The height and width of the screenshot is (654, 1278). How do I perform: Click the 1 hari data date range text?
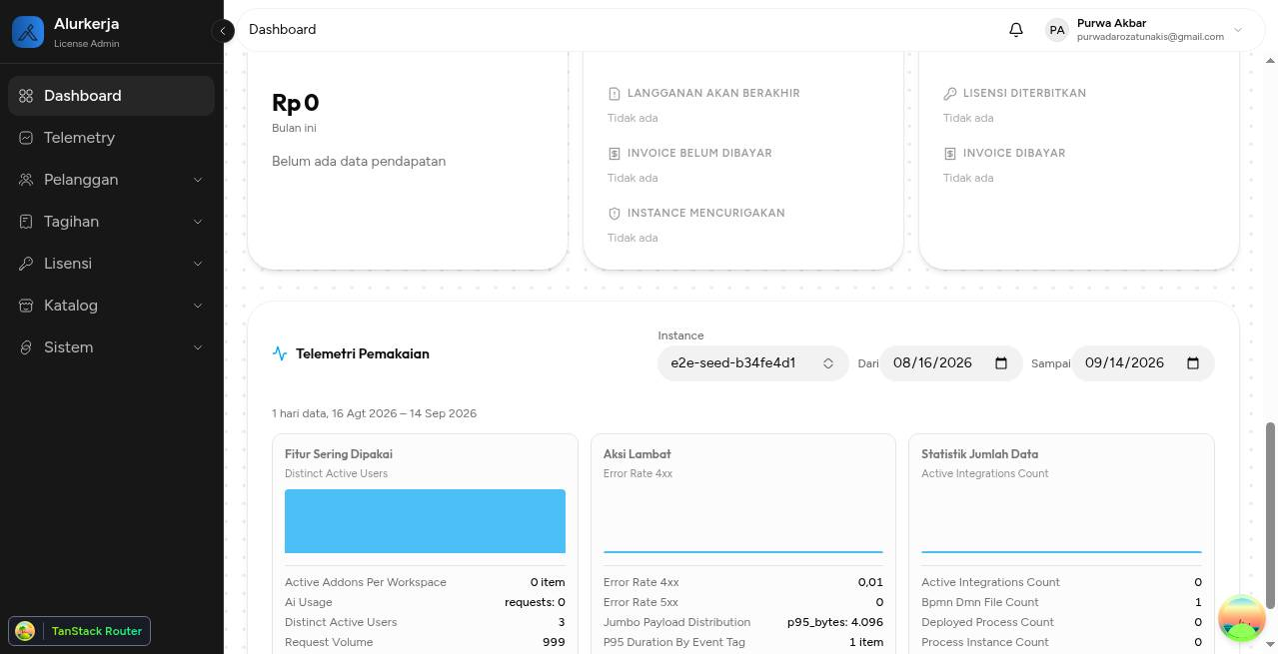(x=374, y=413)
